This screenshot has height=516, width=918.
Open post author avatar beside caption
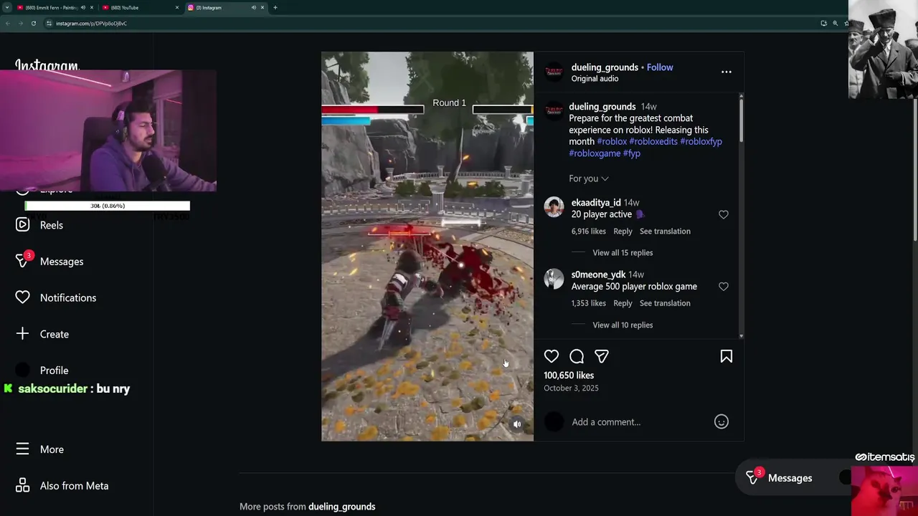(554, 110)
